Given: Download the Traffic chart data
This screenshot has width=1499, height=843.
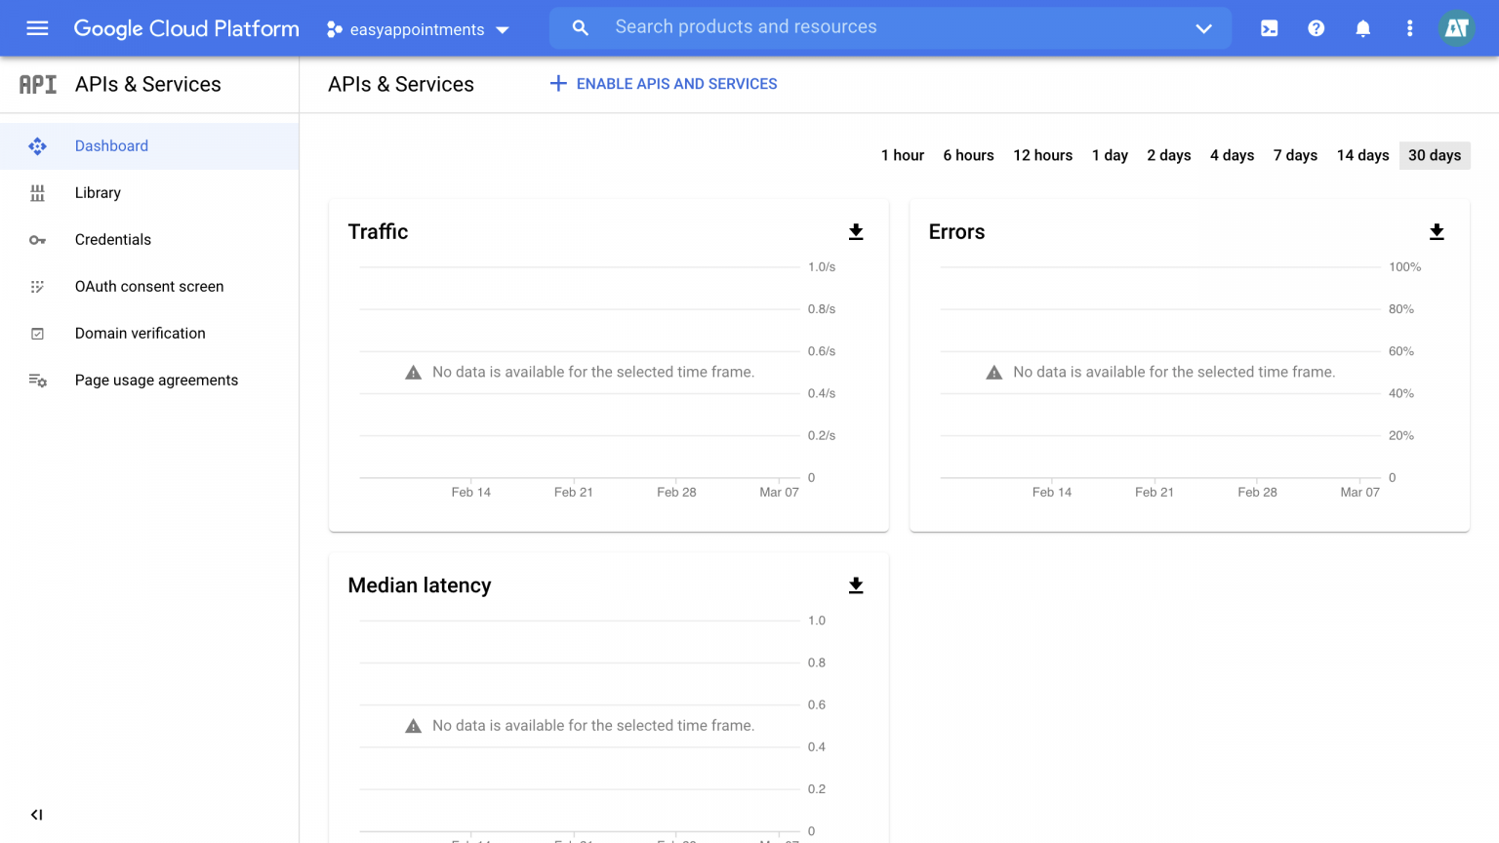Looking at the screenshot, I should (856, 232).
